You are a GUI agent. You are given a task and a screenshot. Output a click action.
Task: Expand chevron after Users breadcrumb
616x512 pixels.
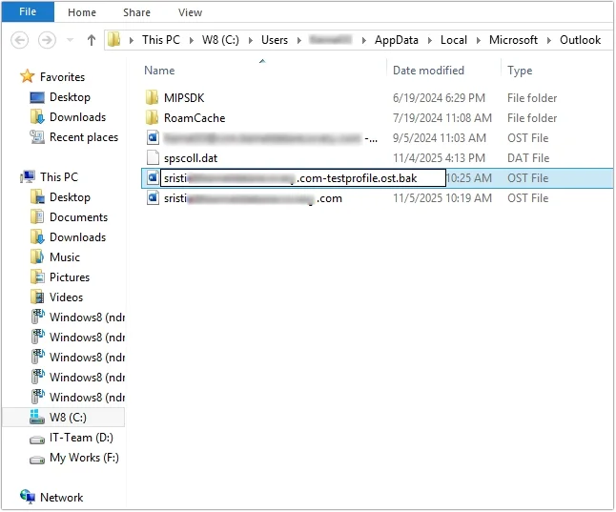click(299, 40)
